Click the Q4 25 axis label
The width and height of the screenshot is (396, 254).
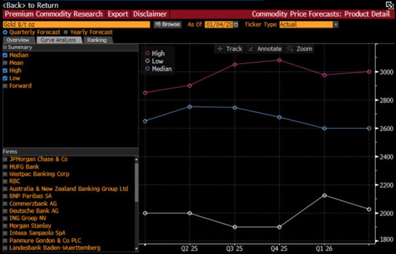click(x=279, y=249)
